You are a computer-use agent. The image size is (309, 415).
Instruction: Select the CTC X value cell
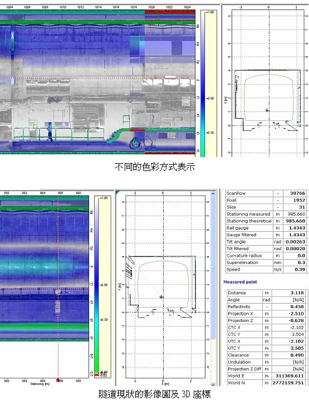tap(288, 328)
